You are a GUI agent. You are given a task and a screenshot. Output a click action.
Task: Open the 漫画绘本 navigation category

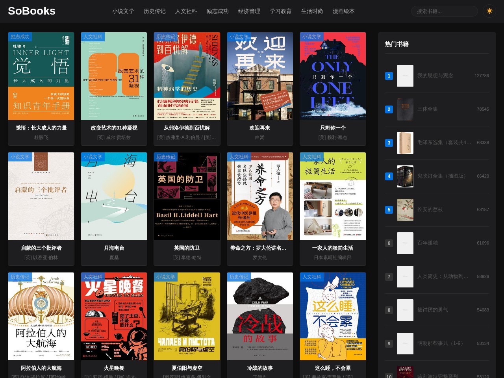click(x=344, y=11)
